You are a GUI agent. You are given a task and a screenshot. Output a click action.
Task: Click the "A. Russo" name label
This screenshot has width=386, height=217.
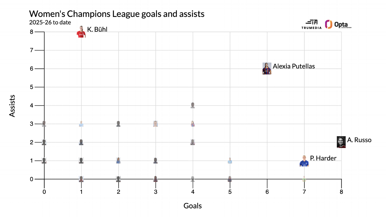359,140
